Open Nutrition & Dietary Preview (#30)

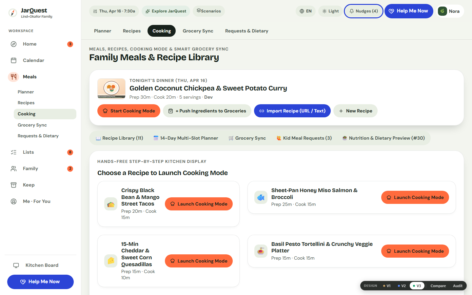pyautogui.click(x=383, y=138)
